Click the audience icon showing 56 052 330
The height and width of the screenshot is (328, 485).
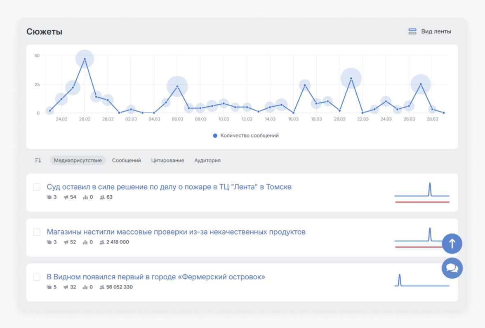point(102,287)
